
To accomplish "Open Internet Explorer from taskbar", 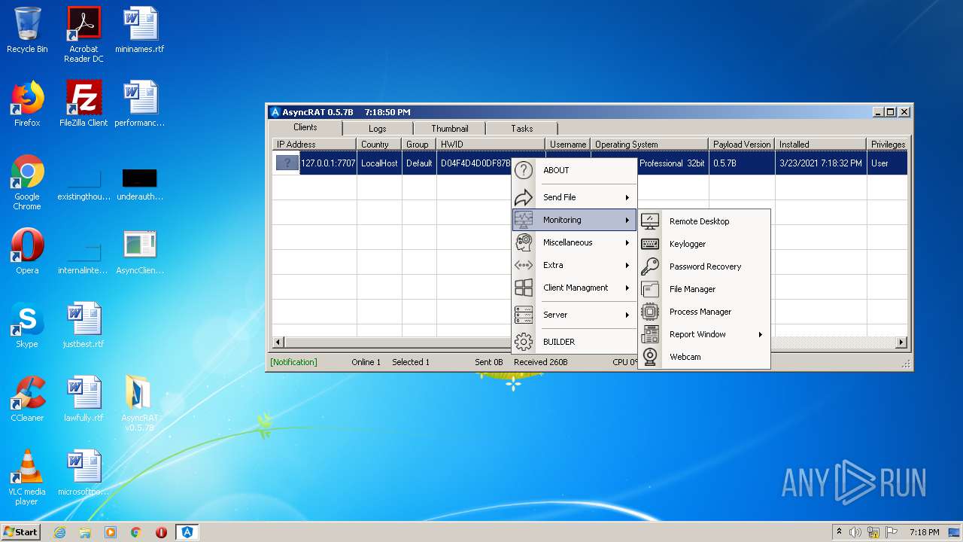I will [59, 532].
